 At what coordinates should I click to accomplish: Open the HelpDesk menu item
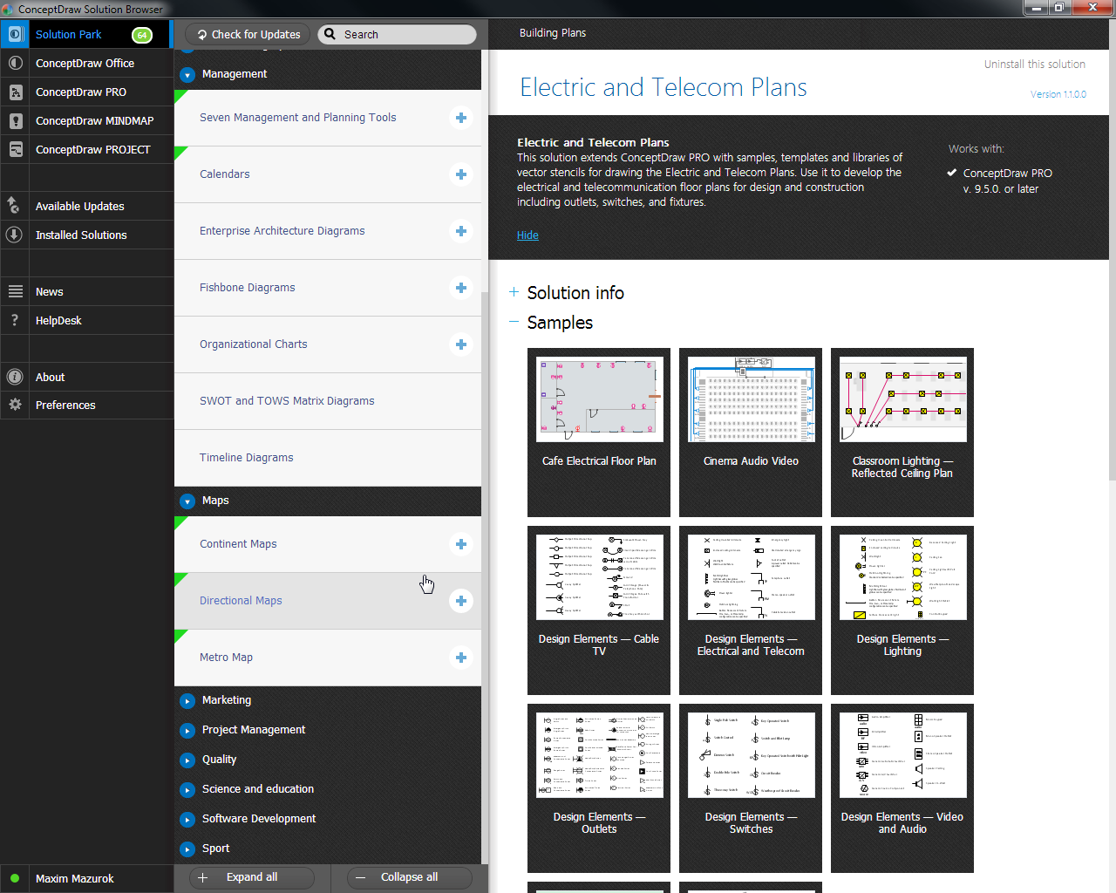87,321
